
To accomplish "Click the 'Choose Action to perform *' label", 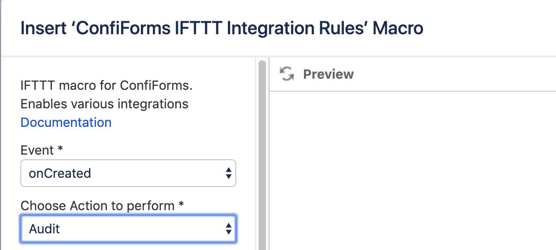I will click(x=97, y=206).
